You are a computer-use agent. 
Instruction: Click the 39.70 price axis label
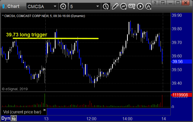[x=177, y=42]
